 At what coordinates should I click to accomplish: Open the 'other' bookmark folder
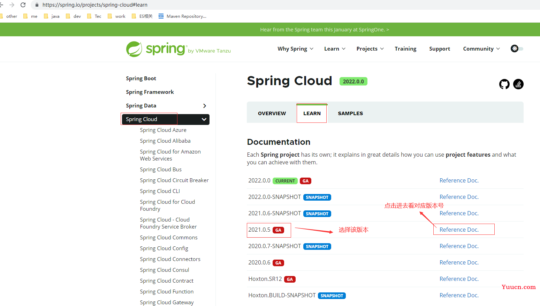click(x=9, y=16)
